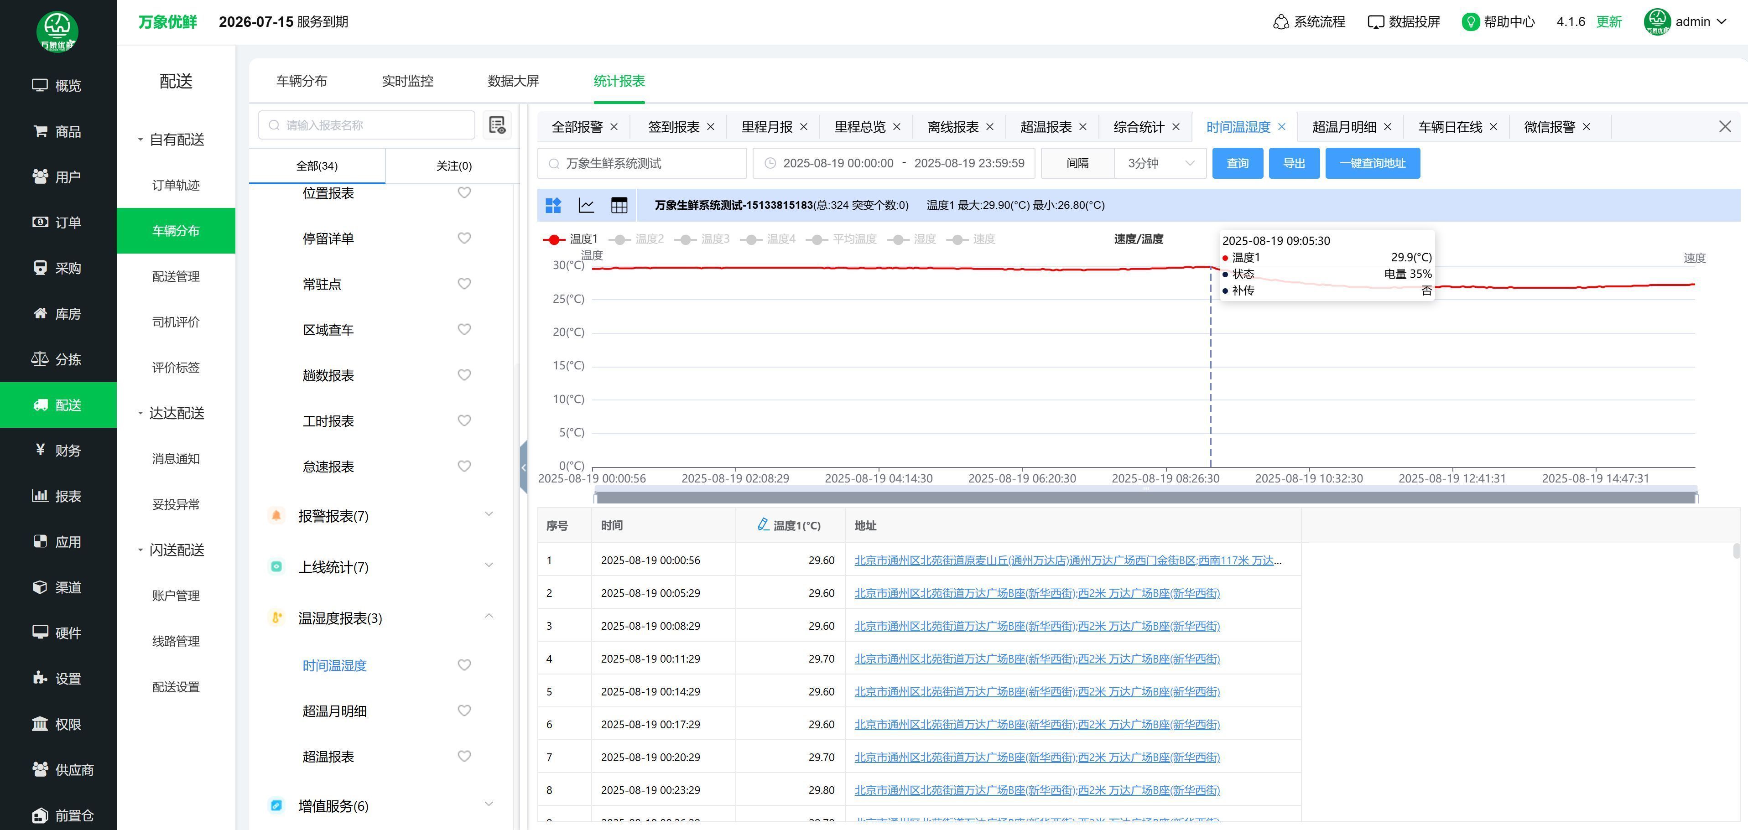Open the 超温报表 report tab
1748x830 pixels.
pos(1046,127)
